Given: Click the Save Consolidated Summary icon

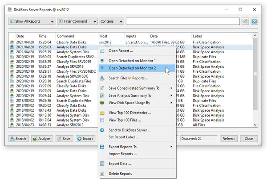Looking at the screenshot, I should tap(102, 88).
